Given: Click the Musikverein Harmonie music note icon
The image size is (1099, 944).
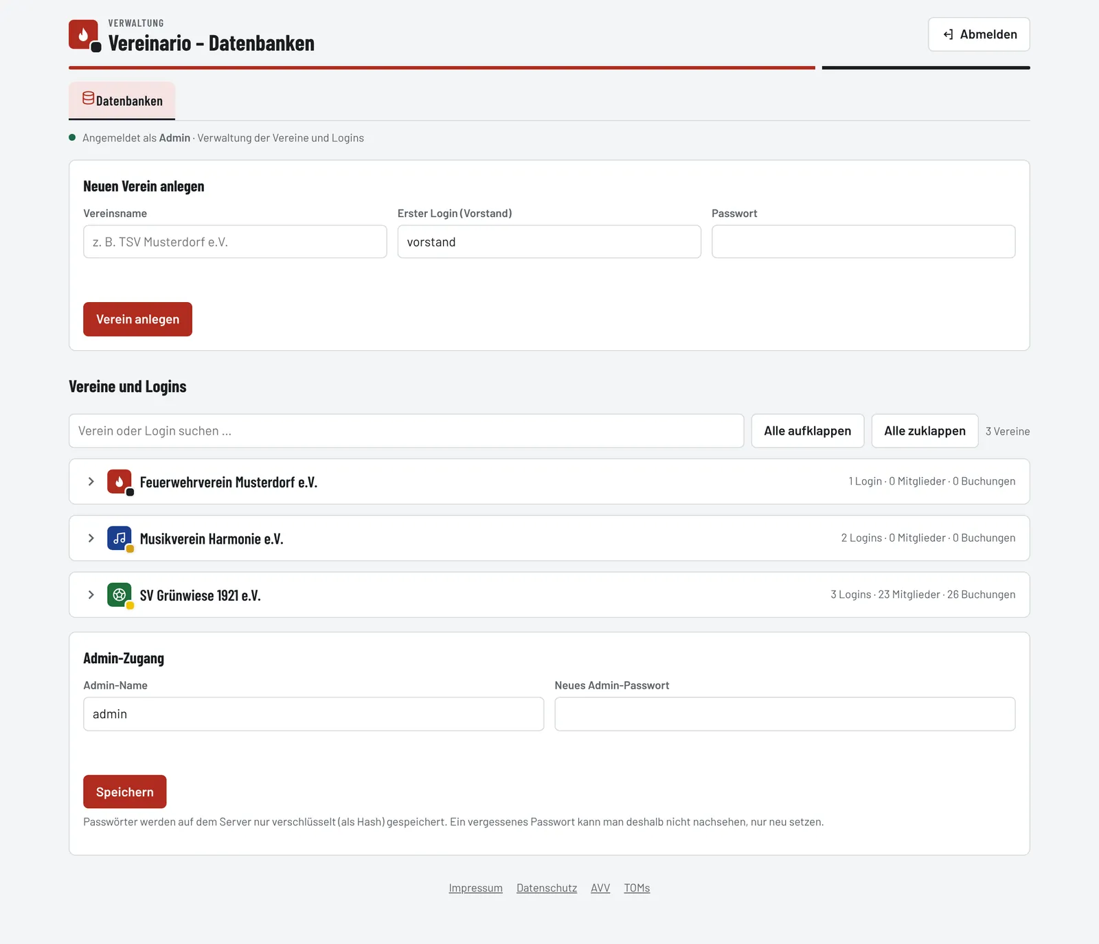Looking at the screenshot, I should pos(120,538).
